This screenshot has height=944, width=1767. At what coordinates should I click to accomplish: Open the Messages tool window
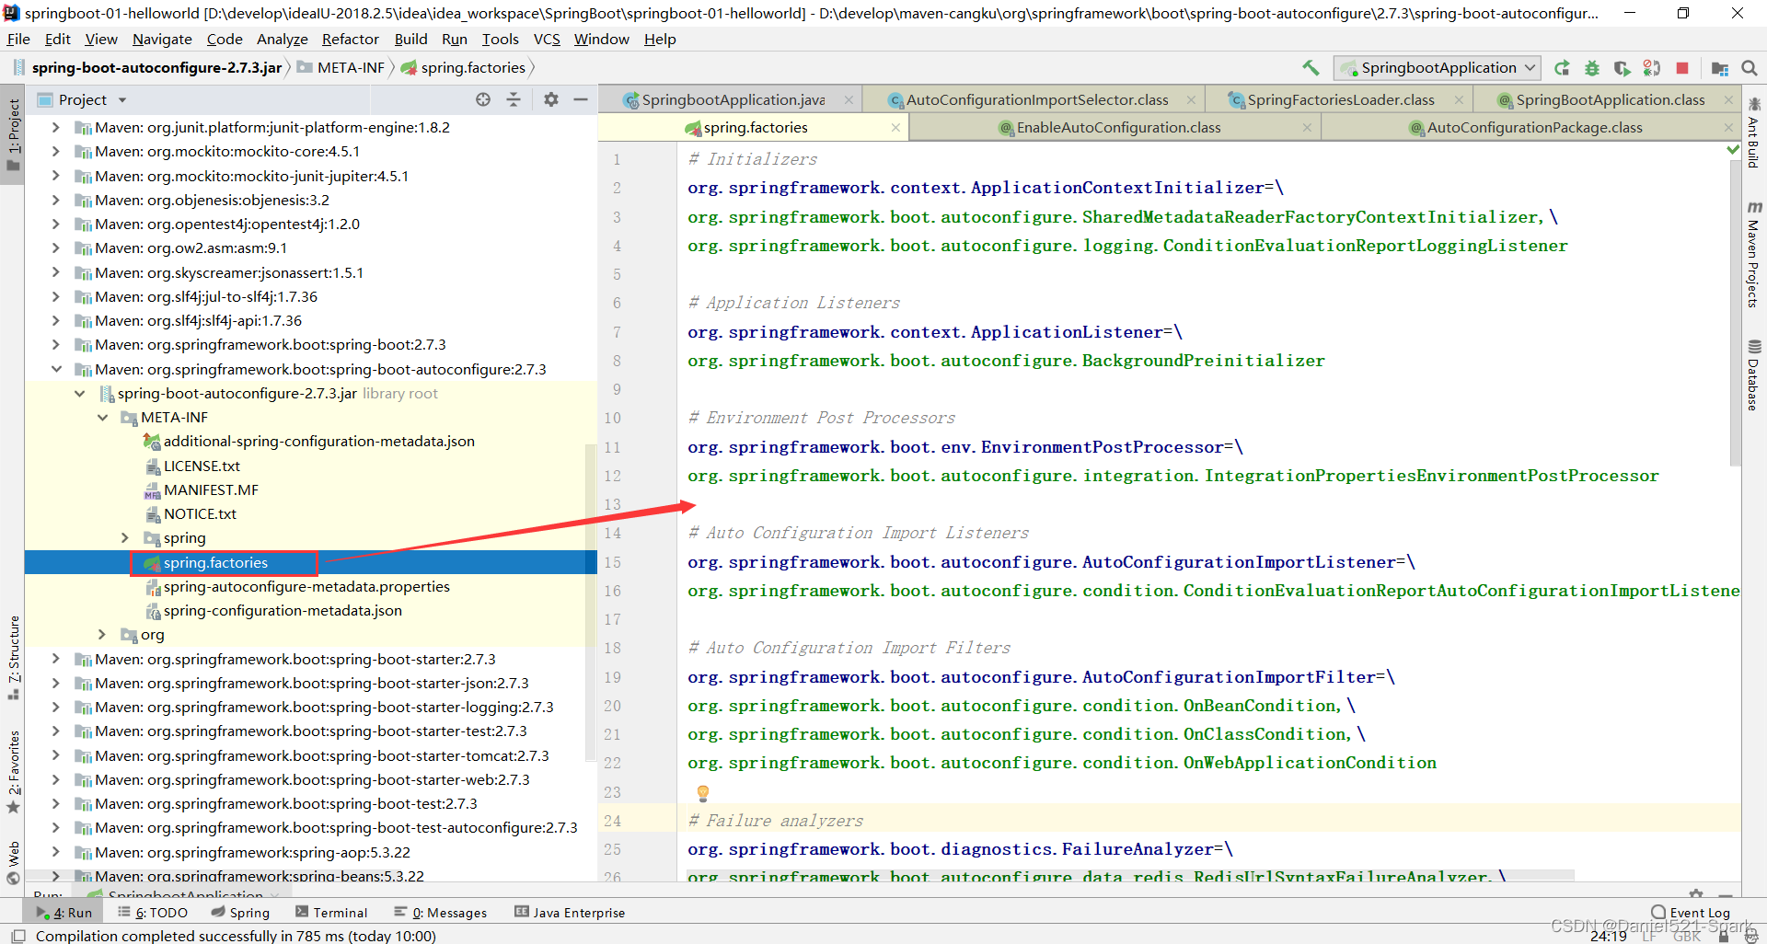tap(441, 913)
